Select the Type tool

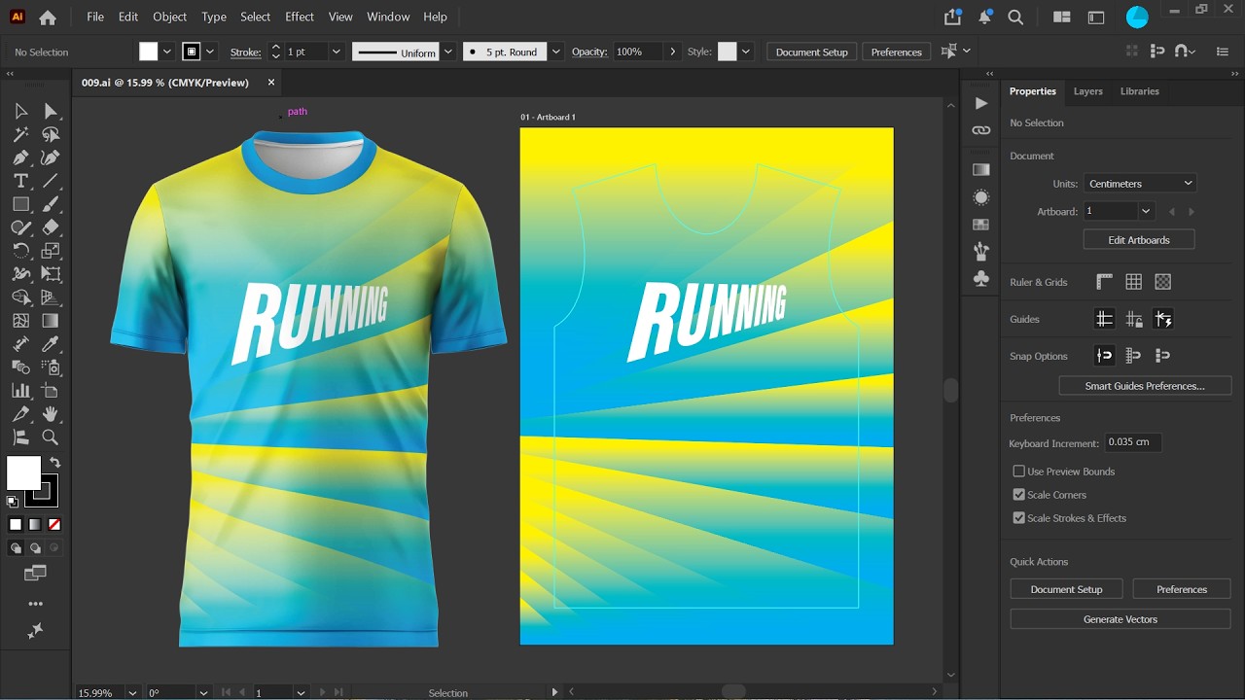(20, 181)
